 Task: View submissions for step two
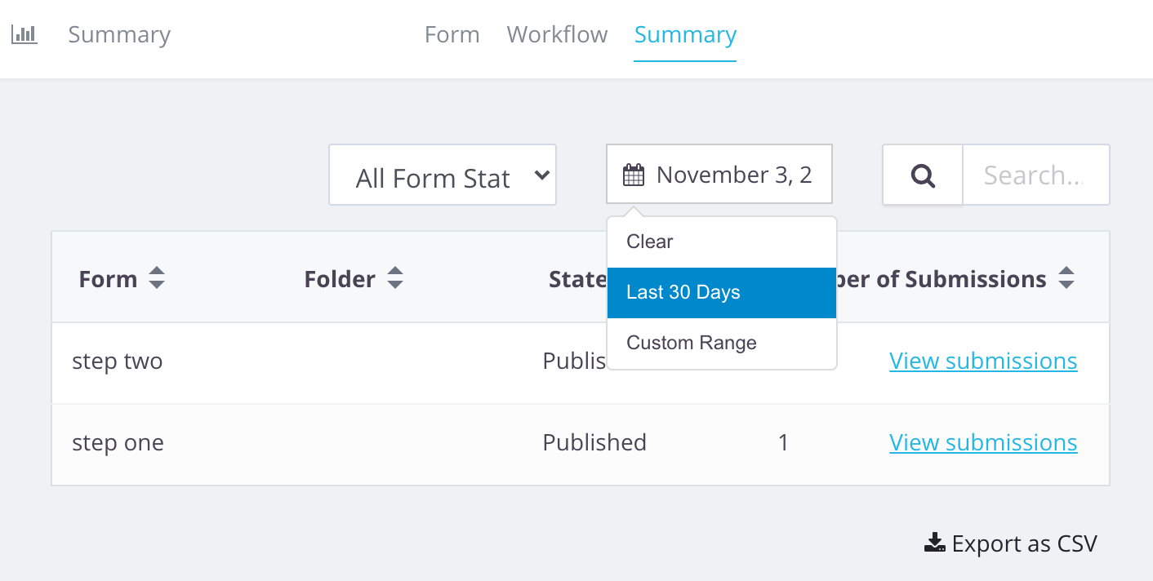coord(983,361)
